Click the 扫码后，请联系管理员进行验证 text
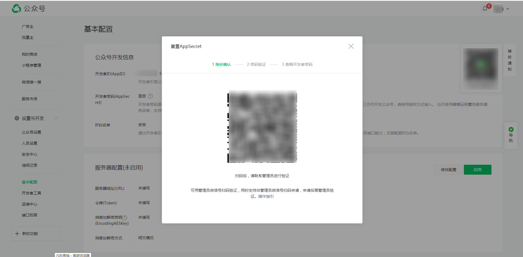This screenshot has width=523, height=257. 262,176
